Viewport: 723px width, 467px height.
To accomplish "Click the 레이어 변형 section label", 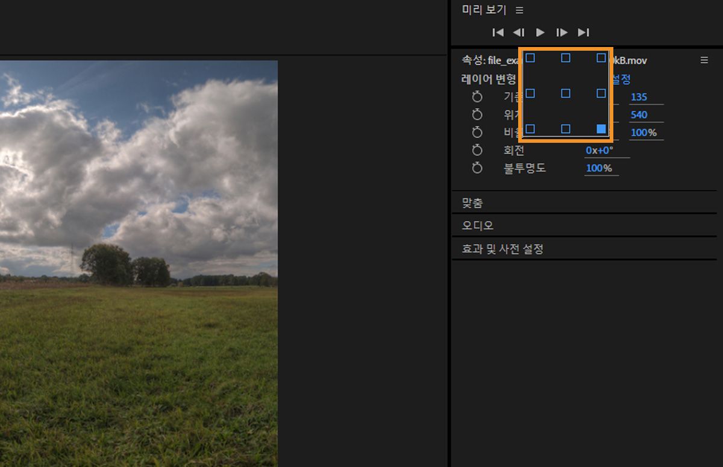I will tap(489, 79).
